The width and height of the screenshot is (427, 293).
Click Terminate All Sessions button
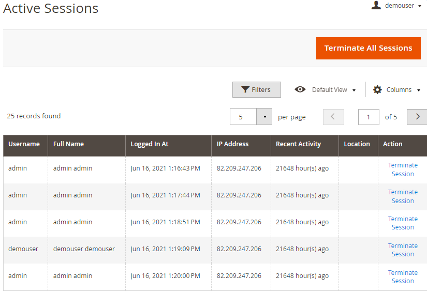click(368, 48)
